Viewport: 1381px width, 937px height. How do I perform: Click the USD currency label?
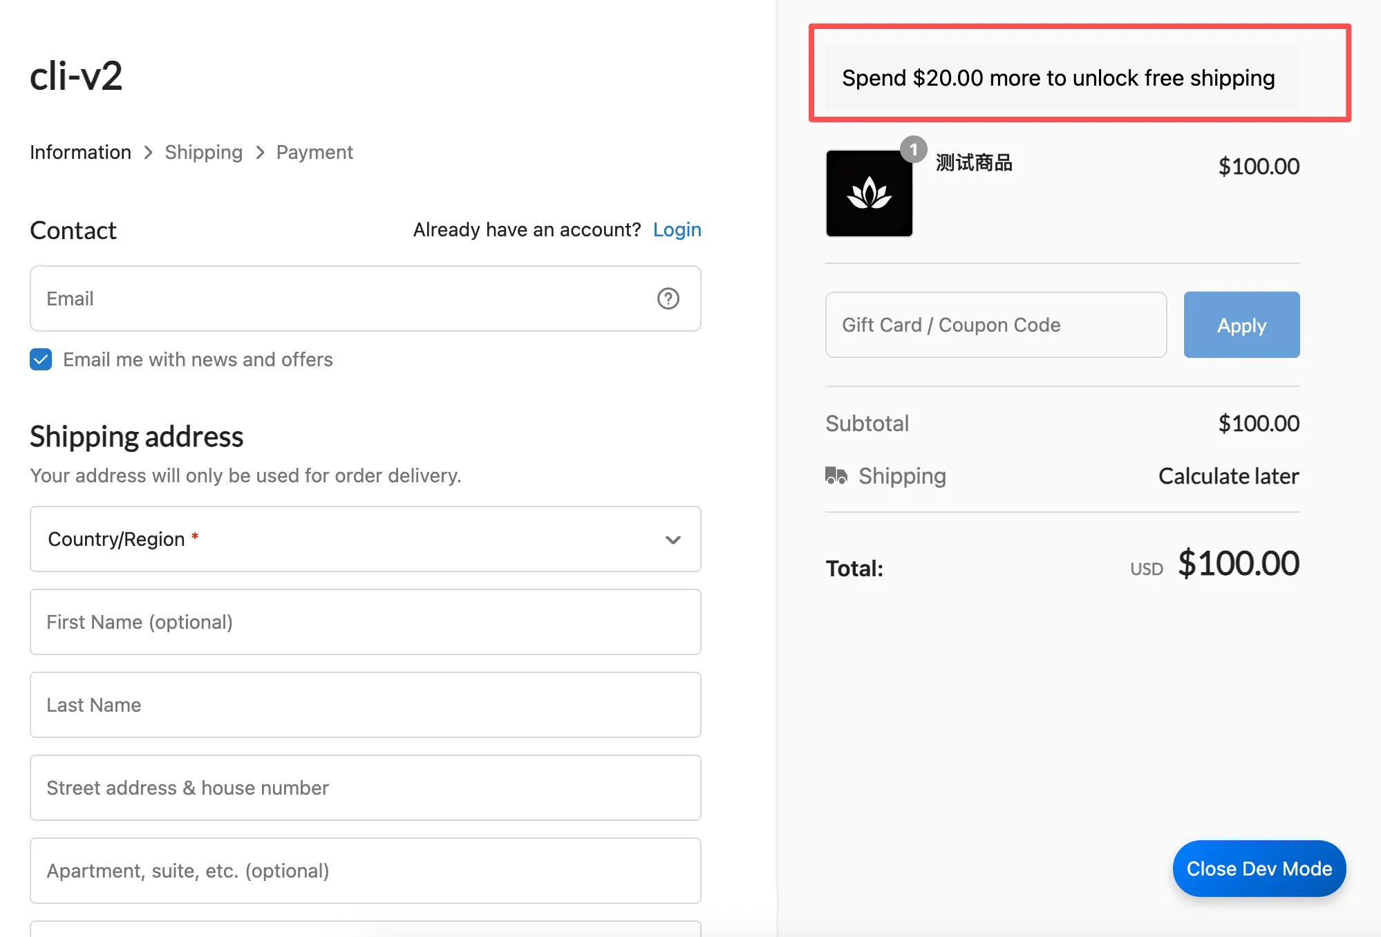coord(1146,569)
